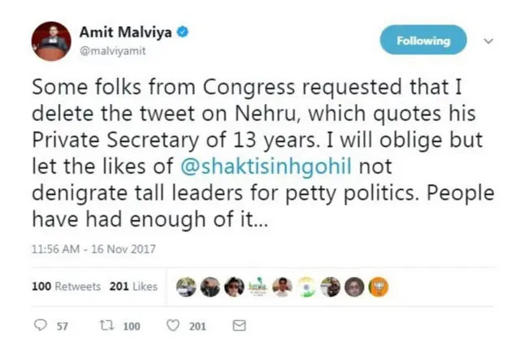Click the first liker avatar in the row
Screen dimensions: 520x354
186,287
